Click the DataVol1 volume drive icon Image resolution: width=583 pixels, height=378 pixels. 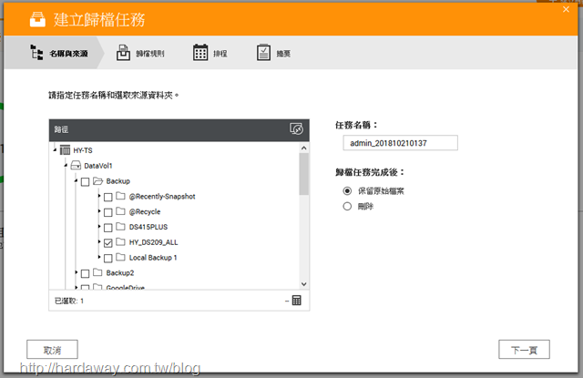pyautogui.click(x=76, y=165)
